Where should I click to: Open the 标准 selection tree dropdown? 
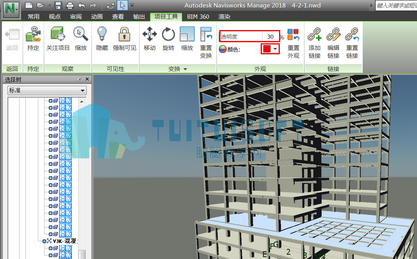tap(47, 90)
